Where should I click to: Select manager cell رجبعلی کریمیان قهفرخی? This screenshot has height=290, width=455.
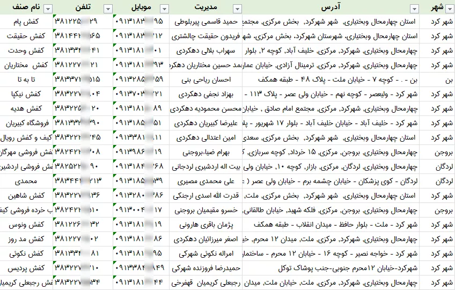206,282
